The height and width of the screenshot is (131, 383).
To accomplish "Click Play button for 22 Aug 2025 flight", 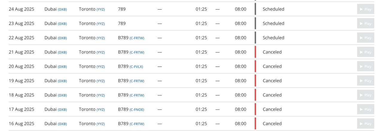I will click(365, 38).
